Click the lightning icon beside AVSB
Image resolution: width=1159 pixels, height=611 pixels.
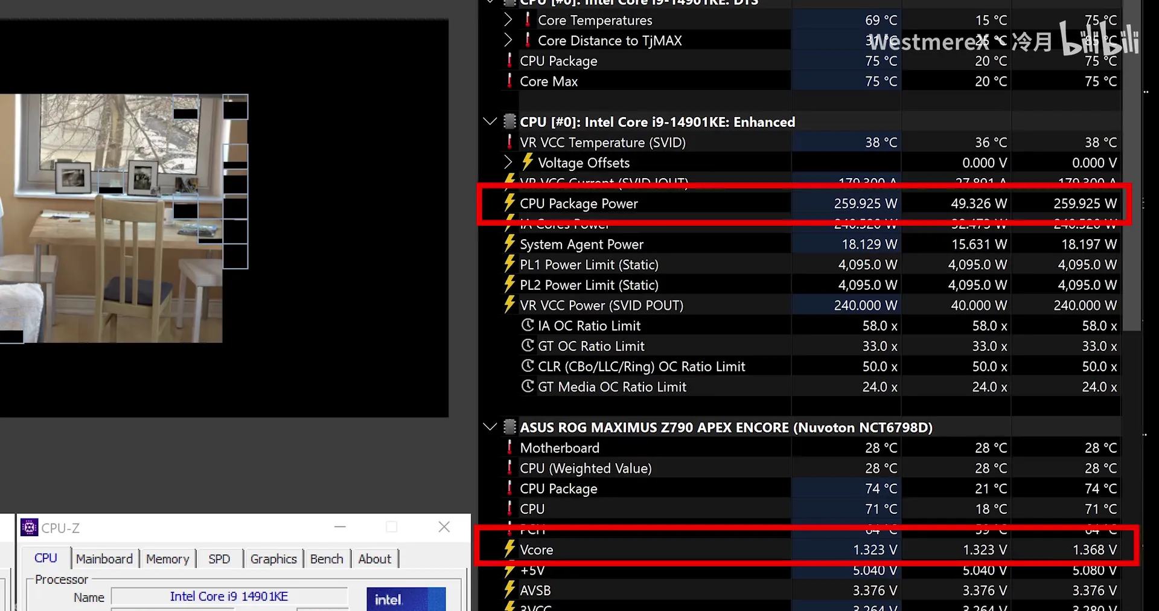coord(510,590)
